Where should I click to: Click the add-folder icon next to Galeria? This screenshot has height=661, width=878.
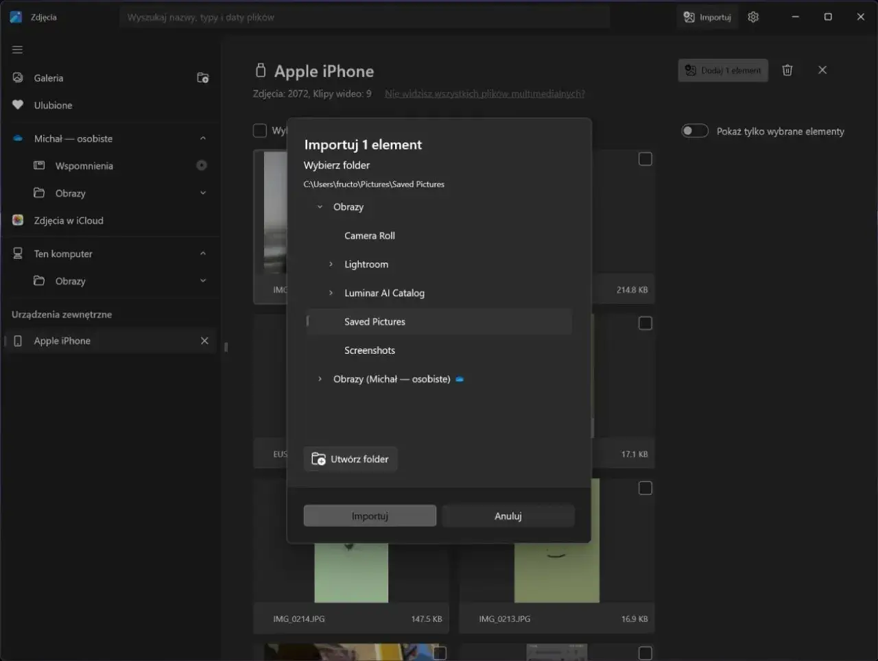point(202,77)
